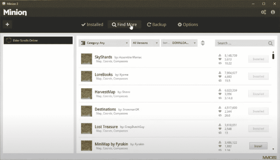Screen dimensions: 280x160
Task: Click the Lost Treasure addon thumbnail
Action: 86,128
